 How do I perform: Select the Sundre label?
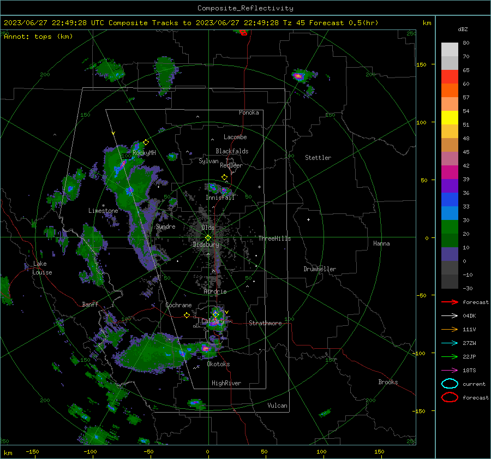click(165, 226)
